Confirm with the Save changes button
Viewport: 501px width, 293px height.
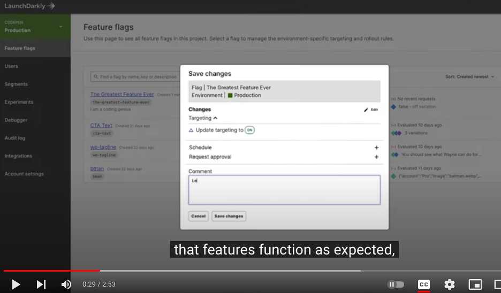[229, 216]
